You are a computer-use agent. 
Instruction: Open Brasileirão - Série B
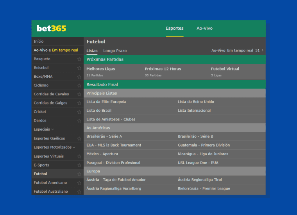[195, 136]
